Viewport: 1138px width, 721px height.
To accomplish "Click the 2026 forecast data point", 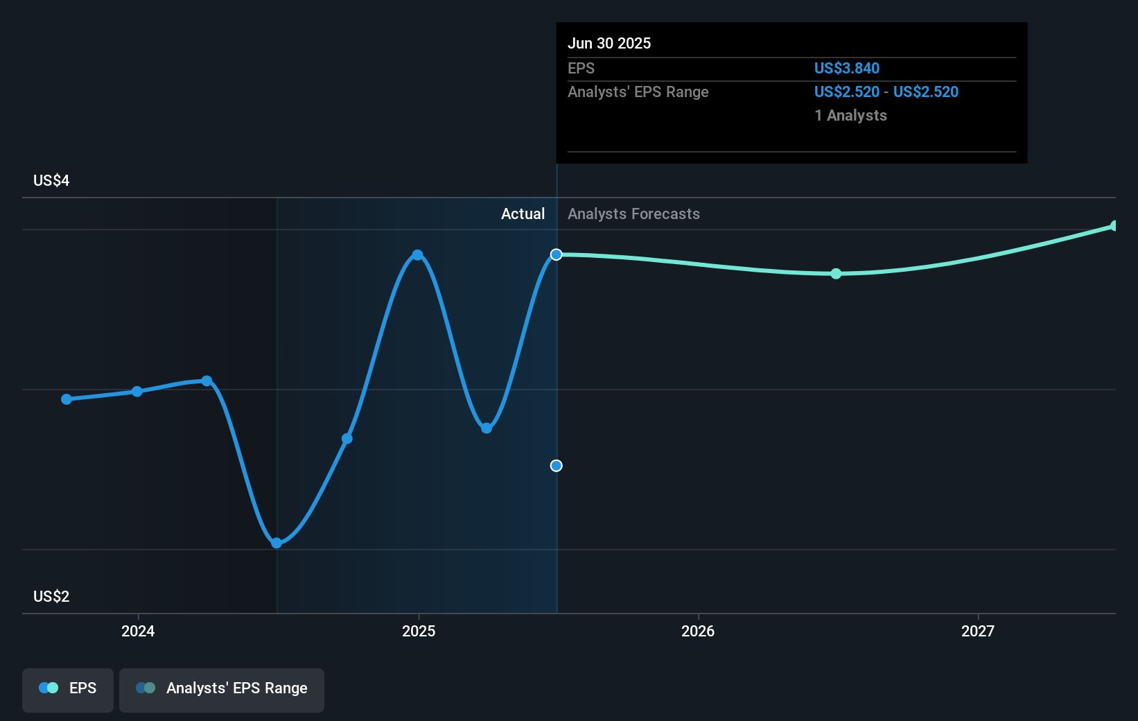I will [836, 274].
